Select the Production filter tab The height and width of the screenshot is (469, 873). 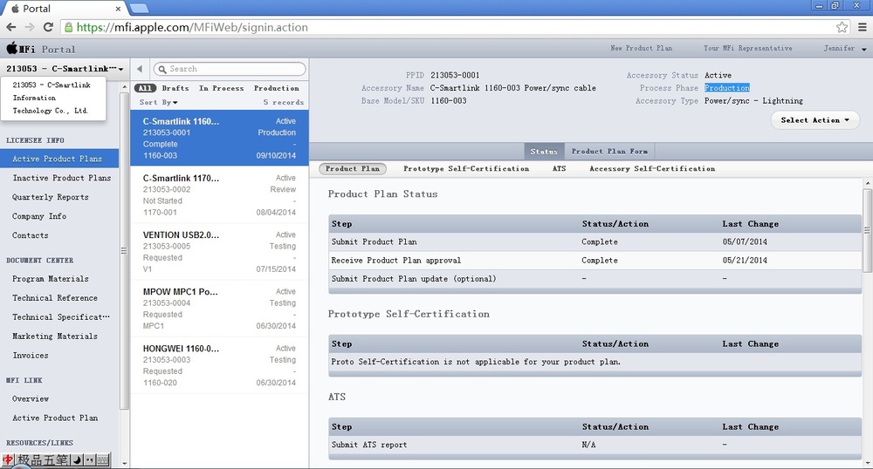coord(276,88)
